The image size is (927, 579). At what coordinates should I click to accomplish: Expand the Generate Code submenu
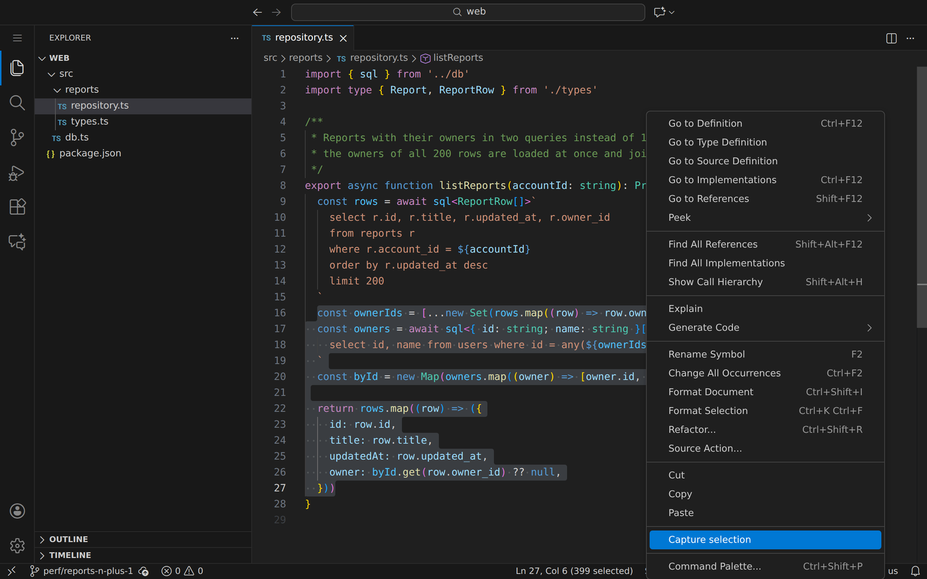pyautogui.click(x=765, y=328)
